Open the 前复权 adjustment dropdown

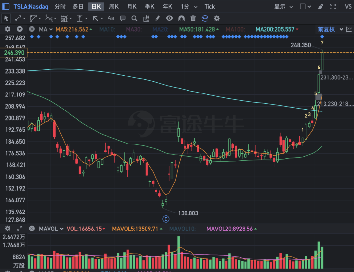330,29
